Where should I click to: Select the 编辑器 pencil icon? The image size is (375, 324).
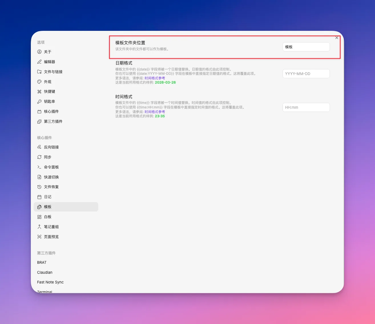pos(39,62)
